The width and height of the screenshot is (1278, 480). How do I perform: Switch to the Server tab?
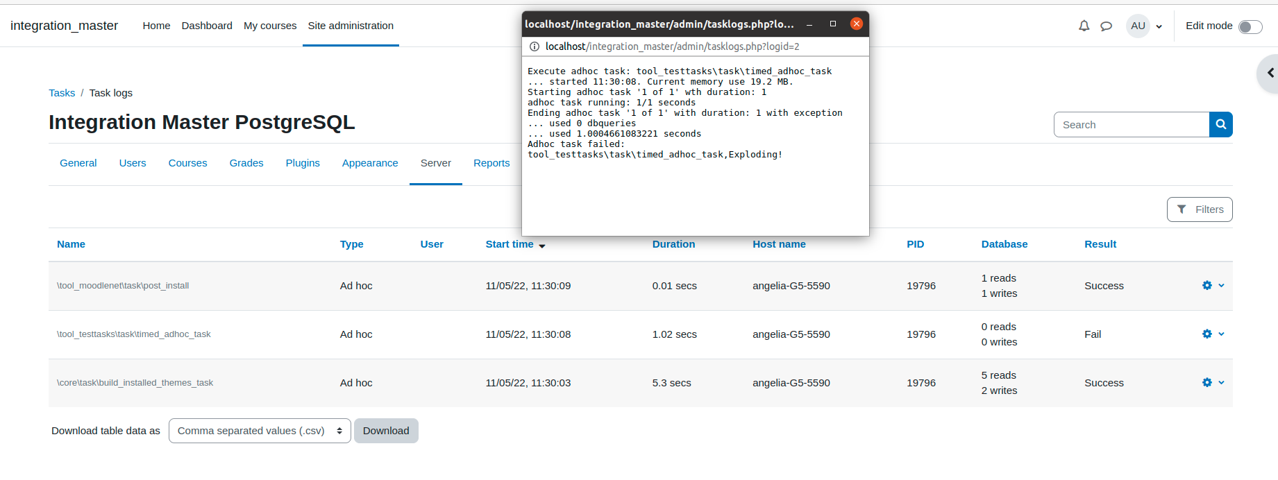(436, 163)
